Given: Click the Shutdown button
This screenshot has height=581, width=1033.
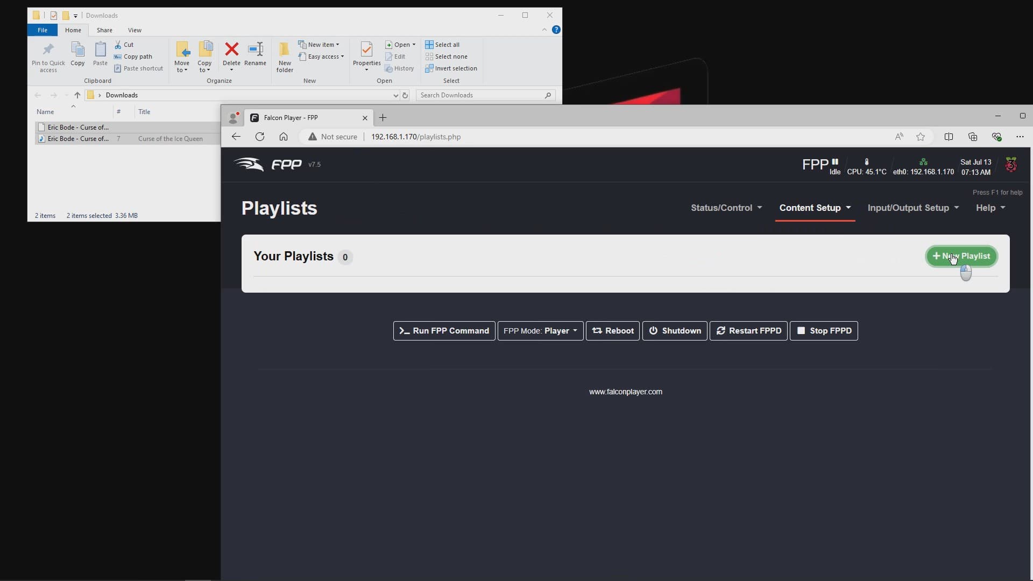Looking at the screenshot, I should (x=675, y=331).
